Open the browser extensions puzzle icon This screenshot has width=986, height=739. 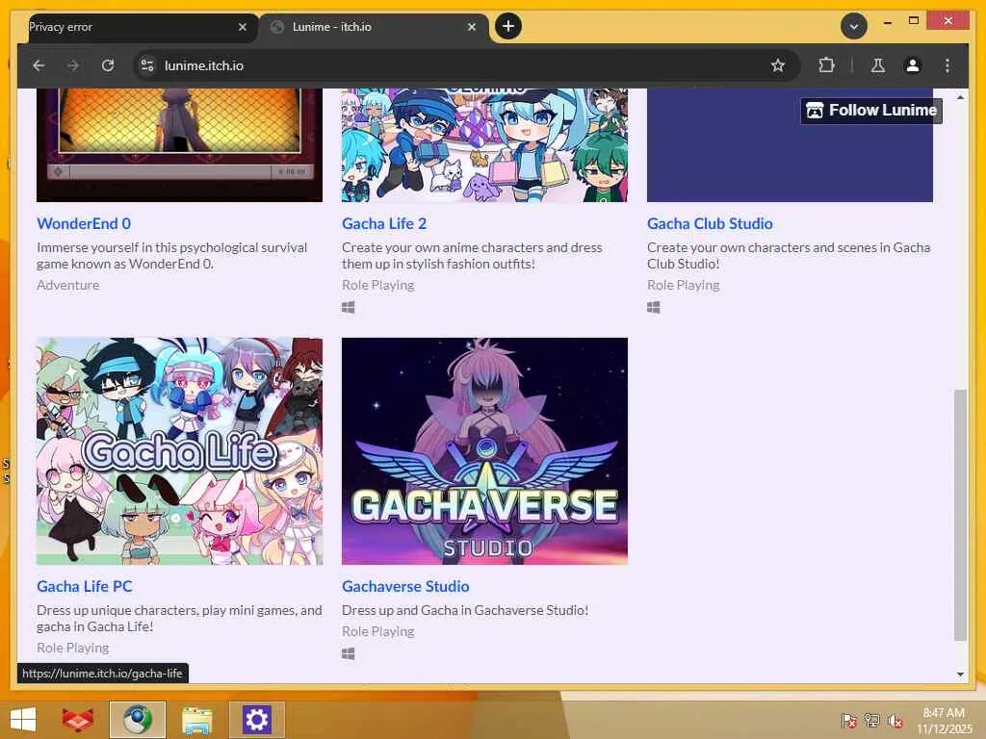pos(826,65)
